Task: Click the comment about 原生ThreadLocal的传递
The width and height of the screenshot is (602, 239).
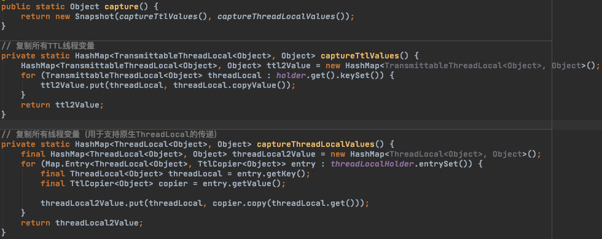Action: 110,135
